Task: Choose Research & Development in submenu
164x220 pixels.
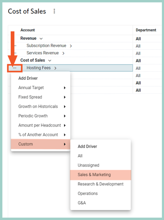Action: coord(101,184)
